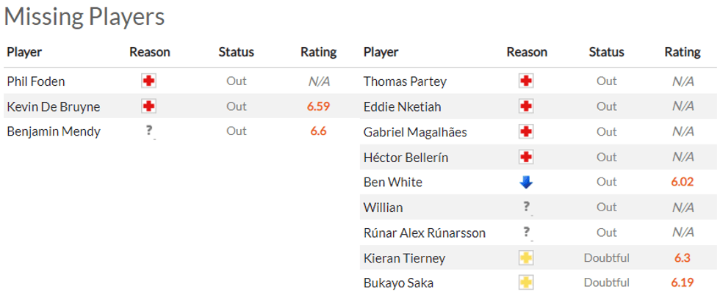This screenshot has width=720, height=297.
Task: Click the question mark icon for Benjamin Mendy
Action: coord(149,131)
